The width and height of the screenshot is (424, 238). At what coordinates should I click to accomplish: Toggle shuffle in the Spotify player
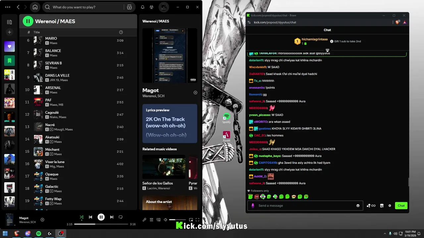pos(81,217)
